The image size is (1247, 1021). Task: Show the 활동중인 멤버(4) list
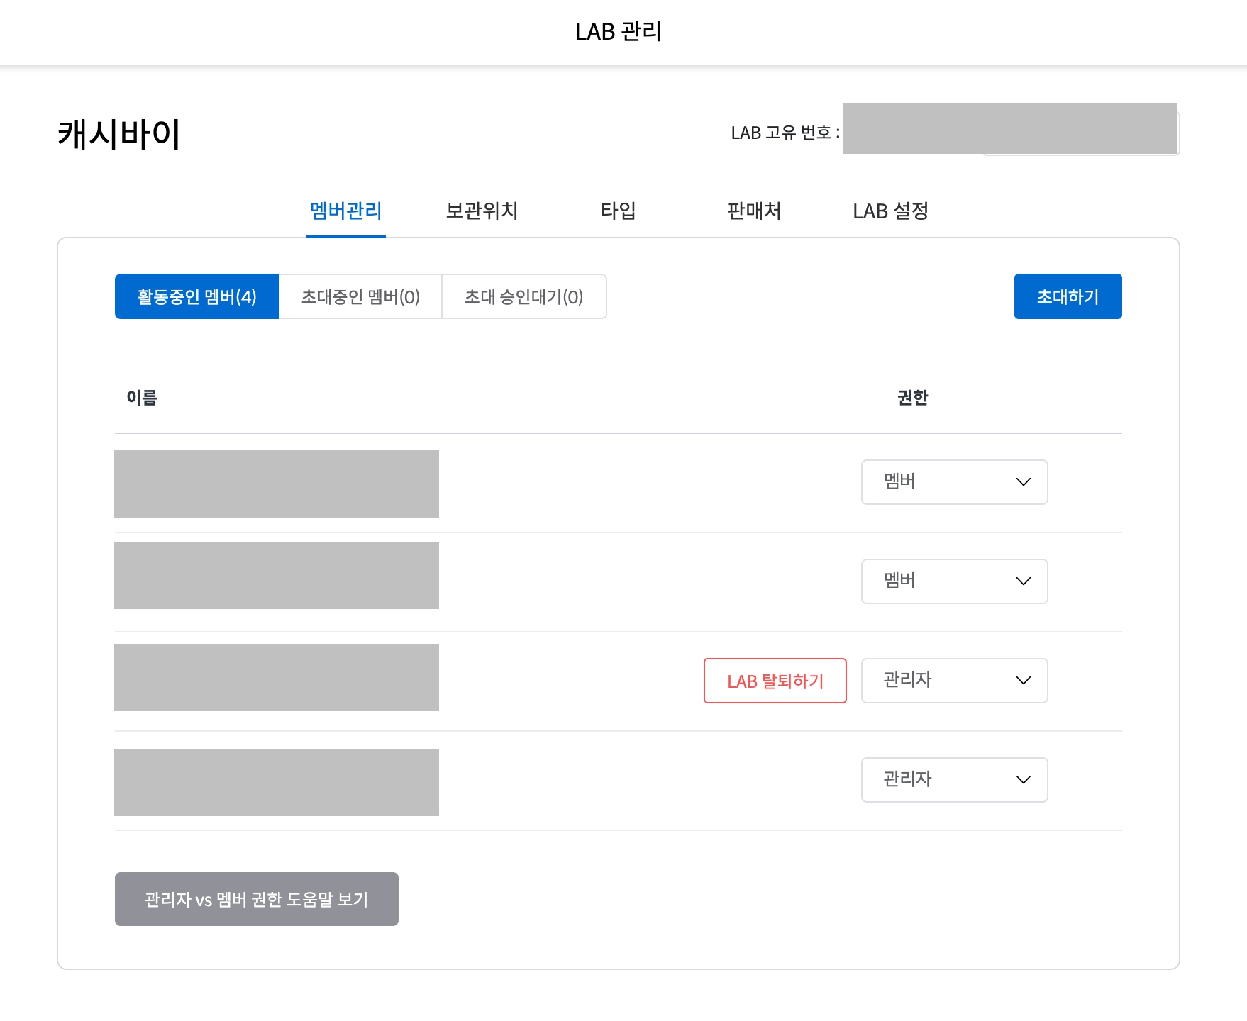[197, 296]
